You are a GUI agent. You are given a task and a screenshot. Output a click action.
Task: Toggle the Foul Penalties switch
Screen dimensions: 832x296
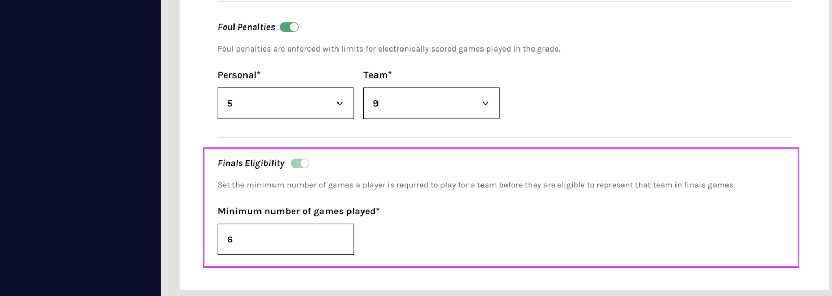[289, 27]
